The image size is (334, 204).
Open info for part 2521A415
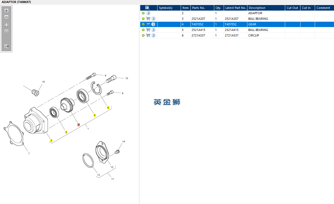[x=153, y=30]
